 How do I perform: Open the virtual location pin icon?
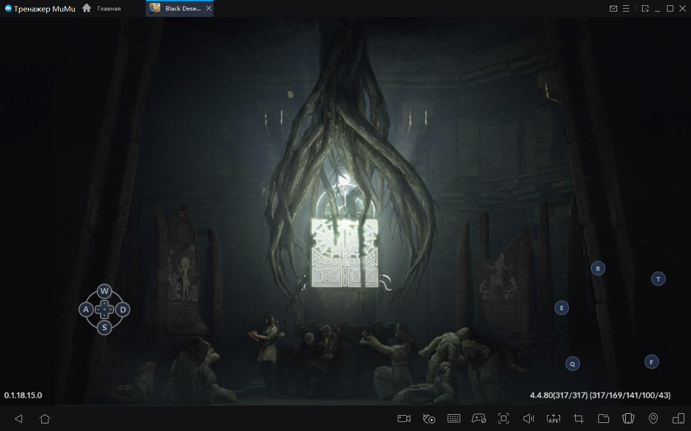click(653, 419)
